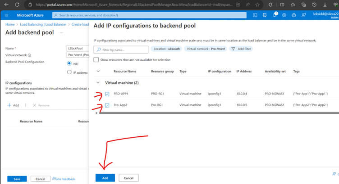Enable Show resources not available for selection
The image size is (339, 184).
pos(96,60)
